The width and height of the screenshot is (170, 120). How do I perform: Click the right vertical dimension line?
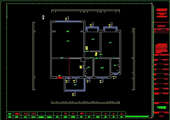tap(134, 59)
